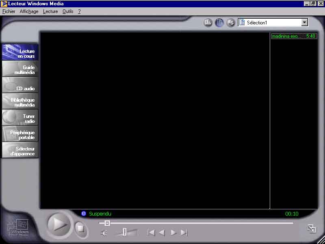This screenshot has height=244, width=325.
Task: Mute the sound with the speaker icon
Action: click(x=104, y=233)
